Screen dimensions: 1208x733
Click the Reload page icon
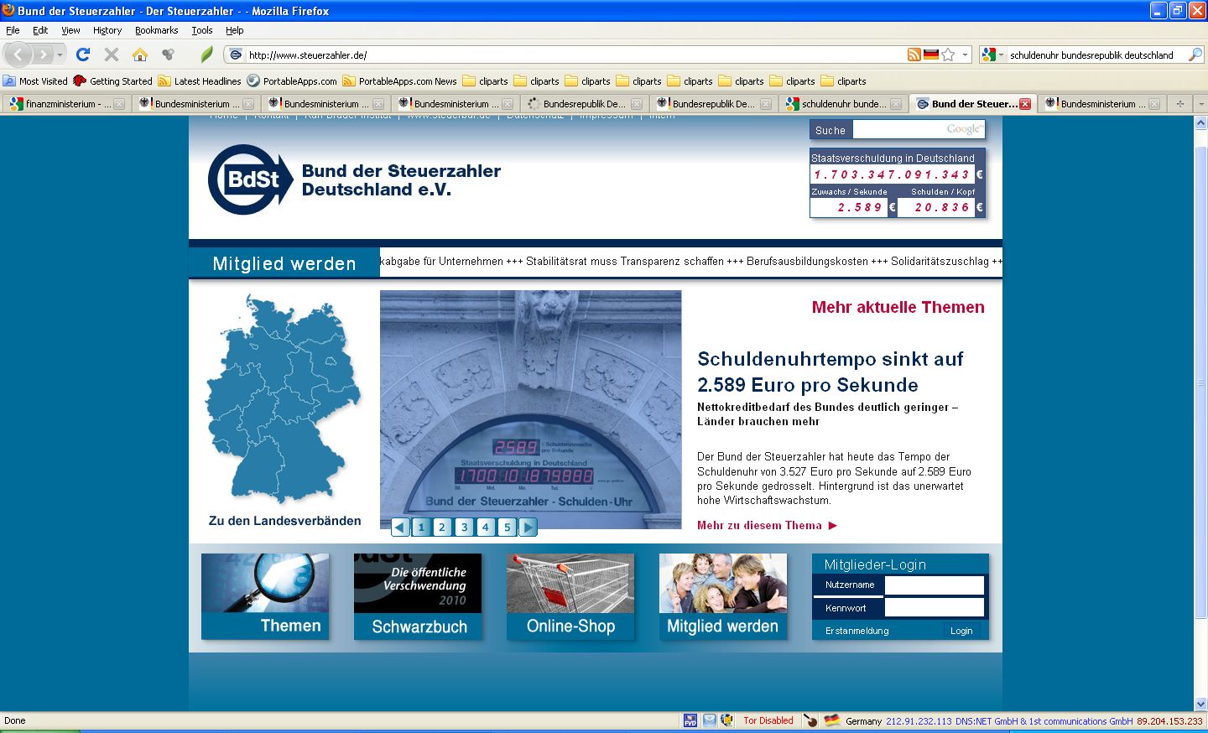[x=82, y=55]
